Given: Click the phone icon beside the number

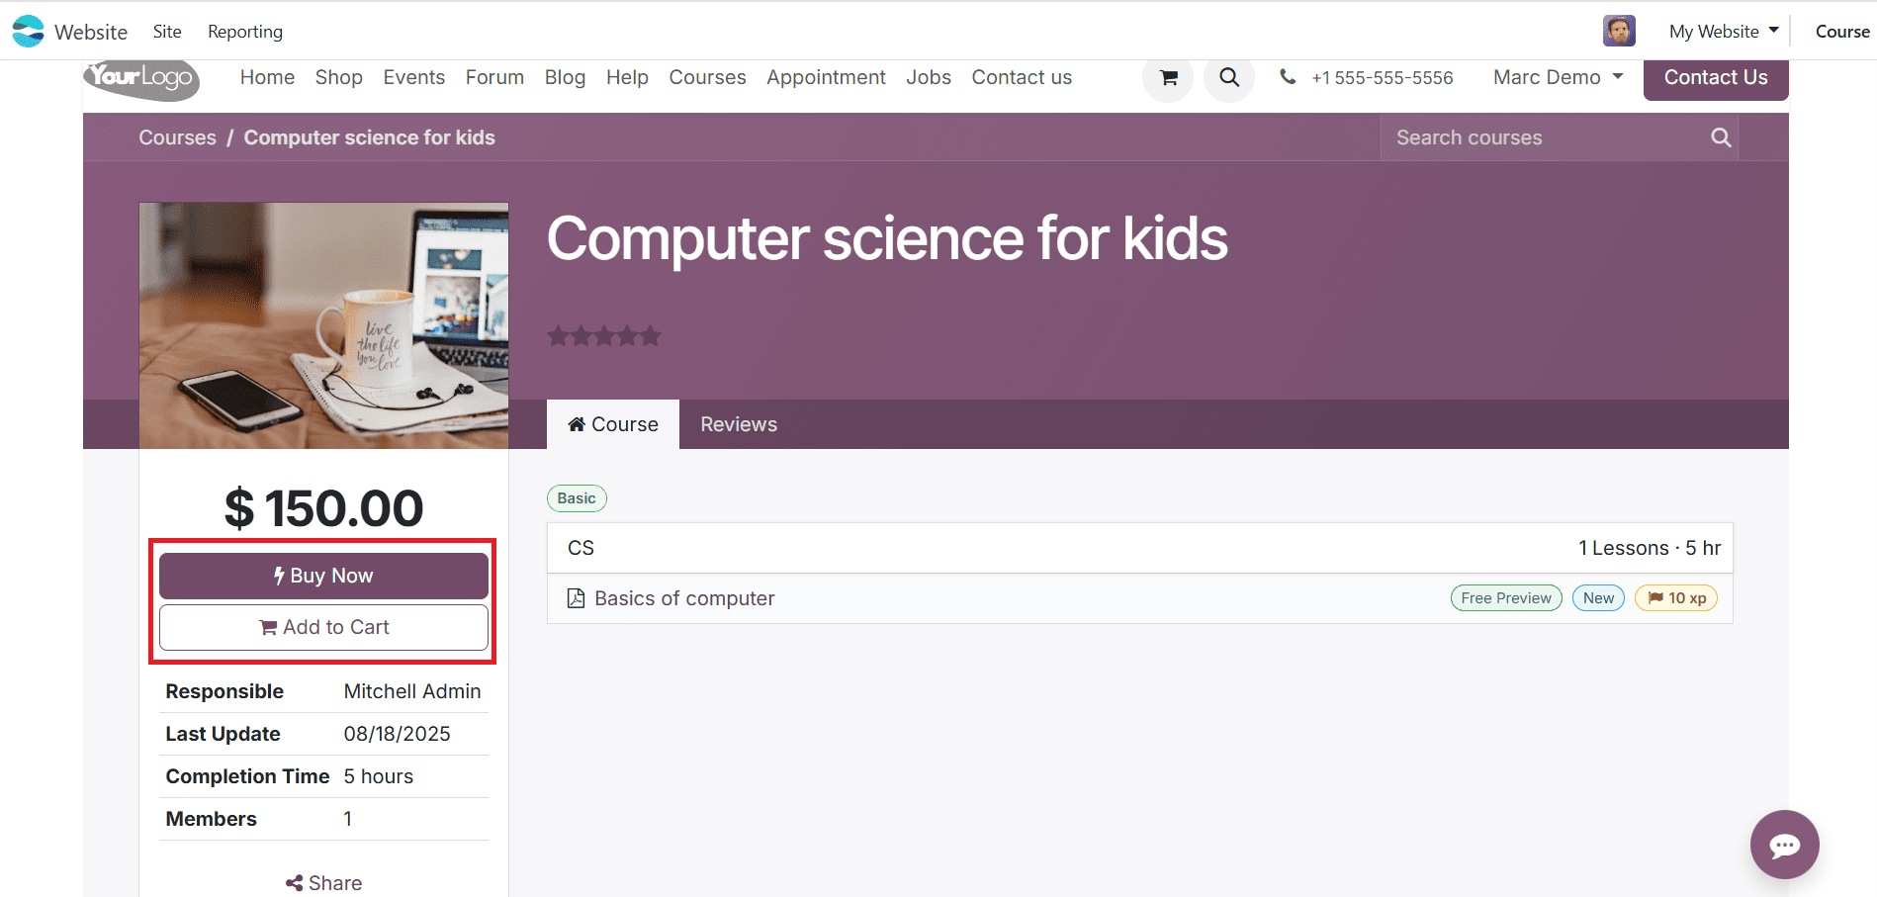Looking at the screenshot, I should (x=1288, y=77).
